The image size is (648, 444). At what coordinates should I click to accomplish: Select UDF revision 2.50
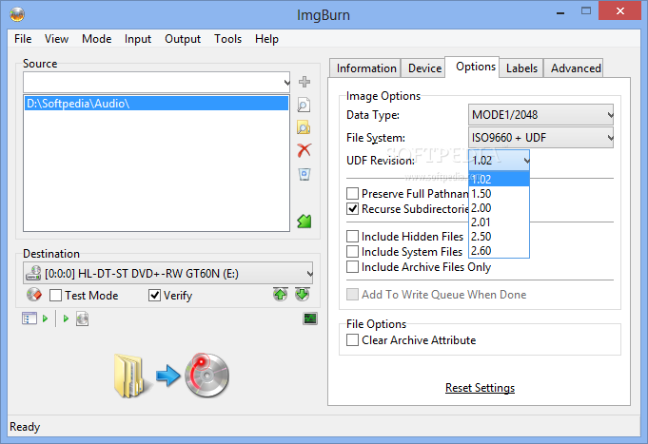(x=499, y=236)
